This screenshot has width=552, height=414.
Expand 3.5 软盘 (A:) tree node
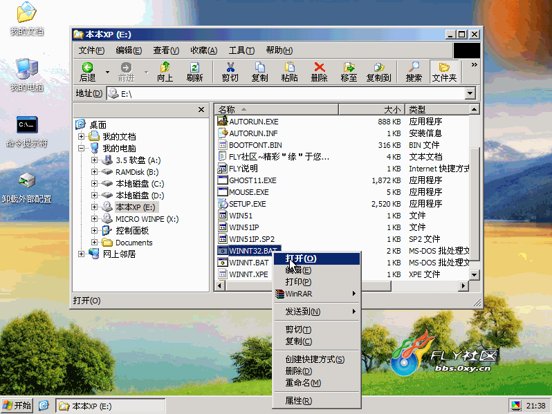pyautogui.click(x=94, y=160)
